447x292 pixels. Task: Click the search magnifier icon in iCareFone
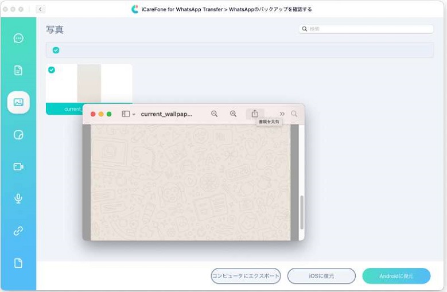(305, 29)
